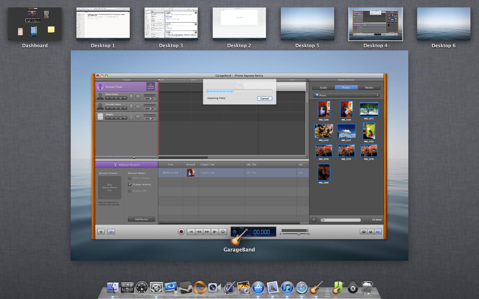Click the Podcast Markers header

click(x=127, y=165)
